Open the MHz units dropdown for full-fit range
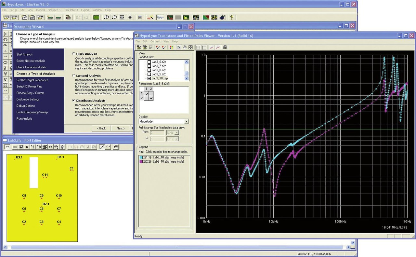416x257 pixels. 176,132
